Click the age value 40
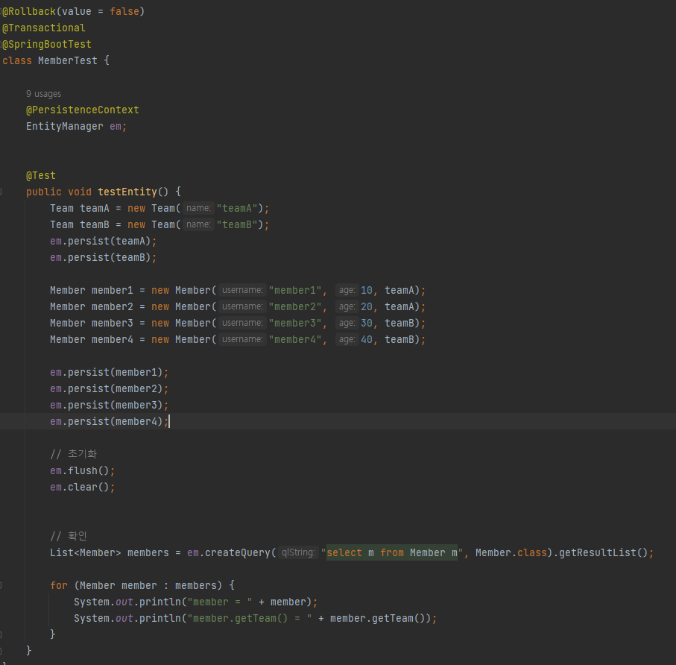This screenshot has height=665, width=676. click(367, 339)
